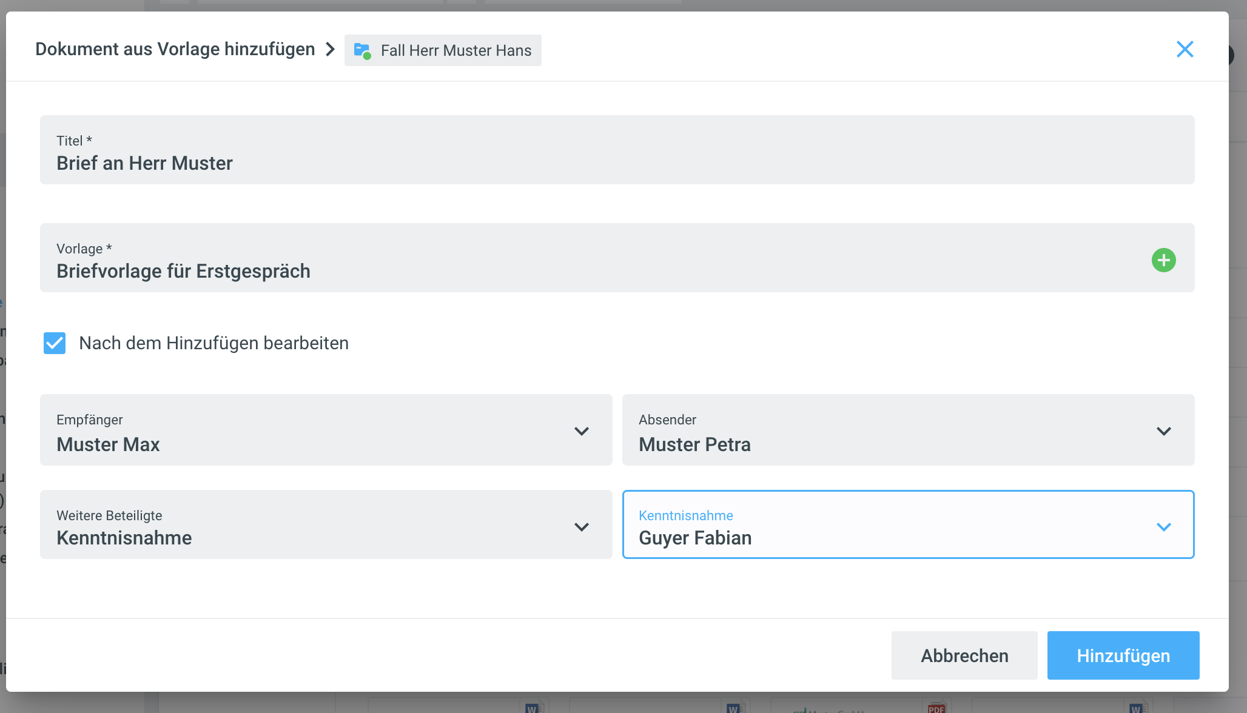Click the PDF file icon behind dialog
This screenshot has width=1247, height=713.
point(936,707)
